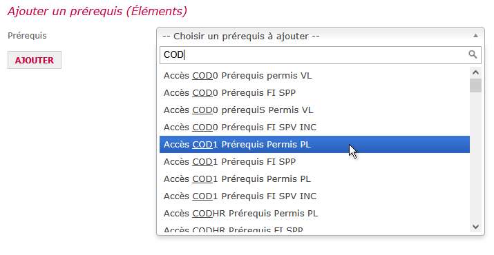Select first Accès COD0 Prérequis permis VL
The width and height of the screenshot is (494, 255).
pyautogui.click(x=314, y=76)
